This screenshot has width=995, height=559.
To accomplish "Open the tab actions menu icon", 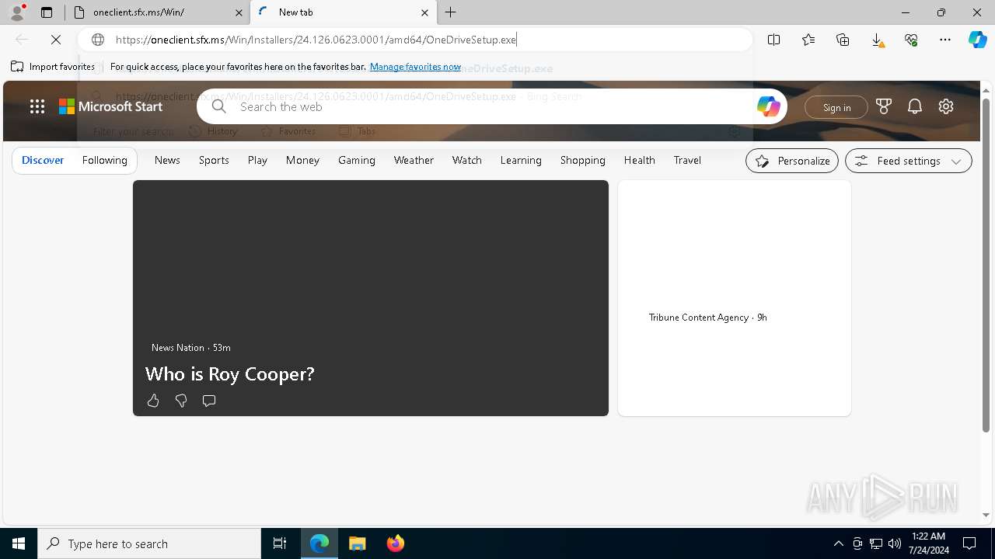I will 47,12.
